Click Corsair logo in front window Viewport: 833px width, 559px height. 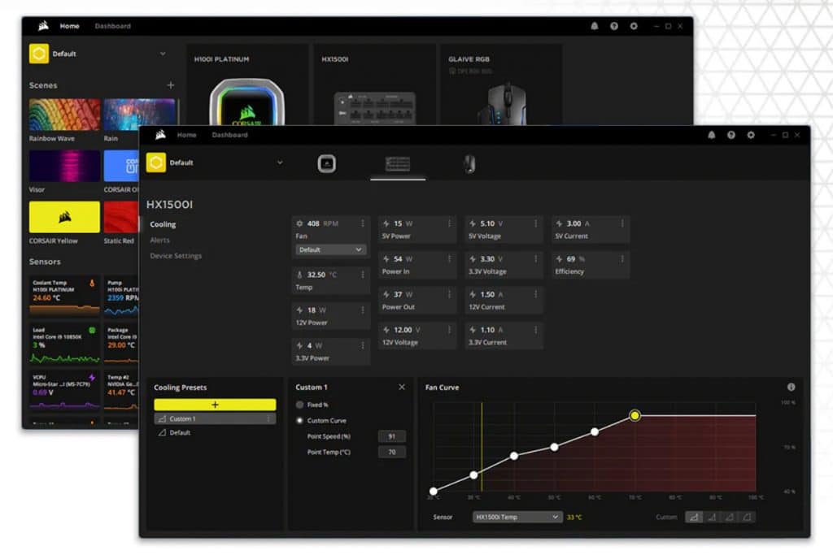(160, 135)
